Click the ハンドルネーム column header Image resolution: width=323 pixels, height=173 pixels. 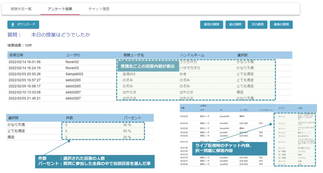pos(192,55)
